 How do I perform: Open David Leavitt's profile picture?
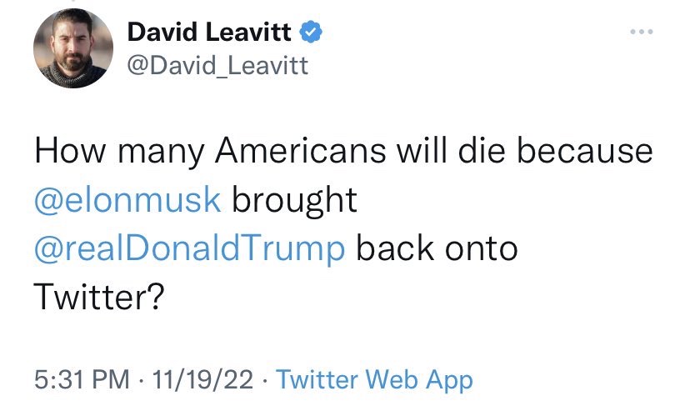73,48
